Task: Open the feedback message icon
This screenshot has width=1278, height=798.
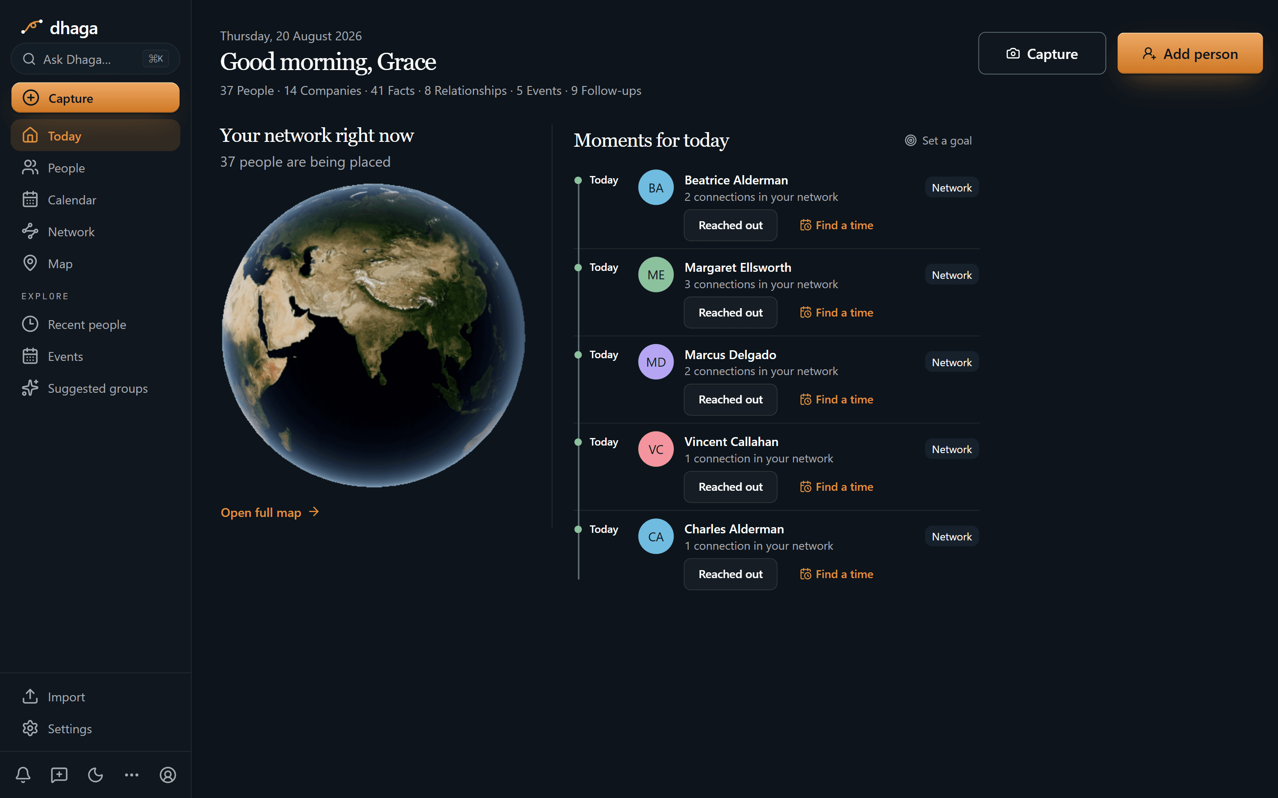Action: tap(59, 775)
